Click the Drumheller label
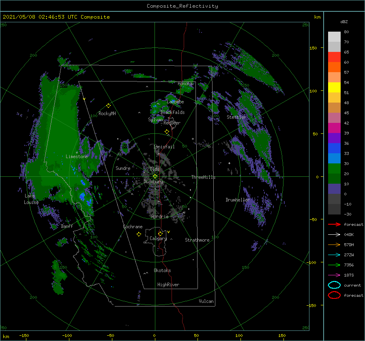The height and width of the screenshot is (341, 365). click(237, 200)
